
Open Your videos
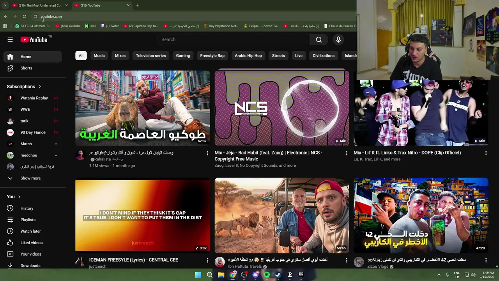tap(33, 254)
